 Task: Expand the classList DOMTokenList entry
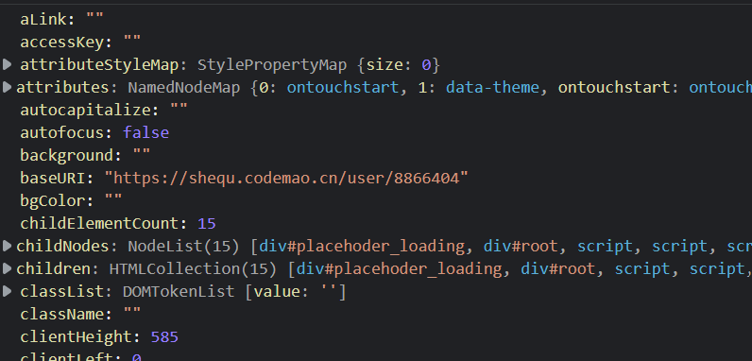point(7,291)
